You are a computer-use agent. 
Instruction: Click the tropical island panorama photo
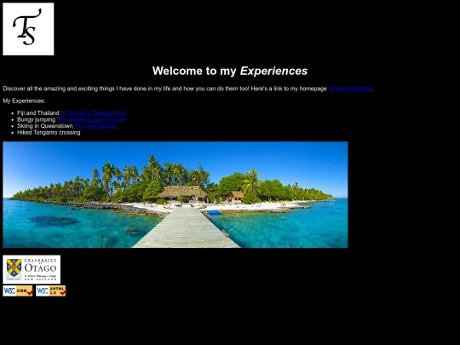point(175,194)
